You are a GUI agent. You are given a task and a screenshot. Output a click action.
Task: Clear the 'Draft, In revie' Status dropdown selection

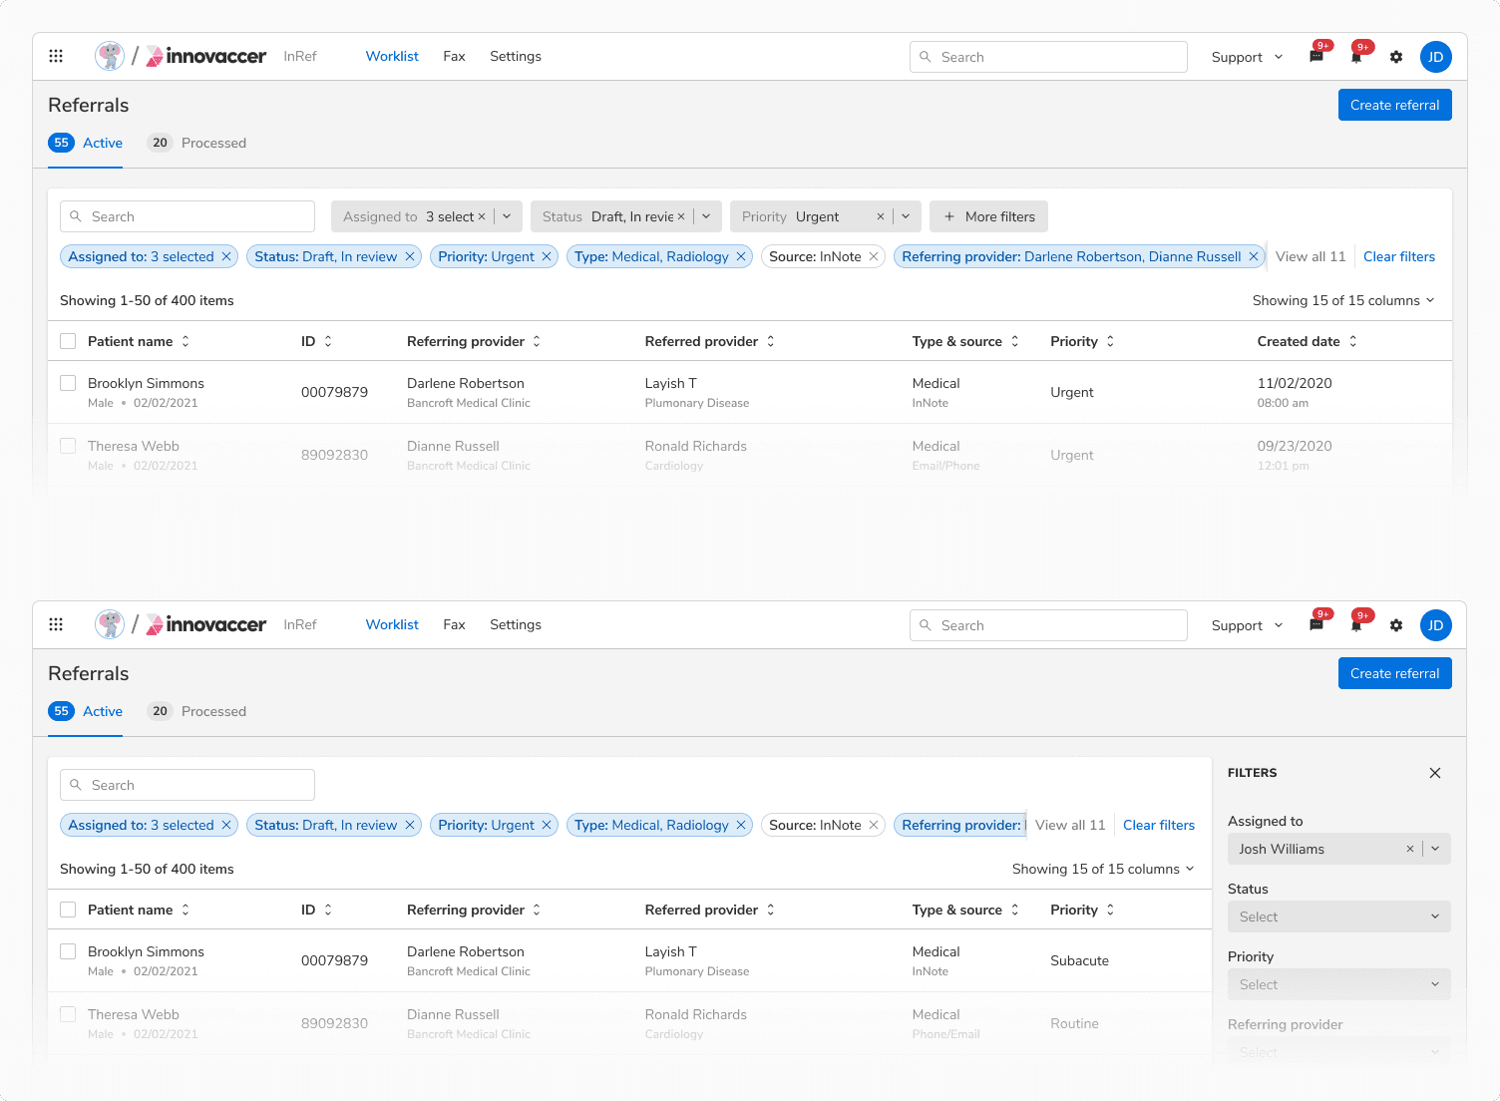681,217
